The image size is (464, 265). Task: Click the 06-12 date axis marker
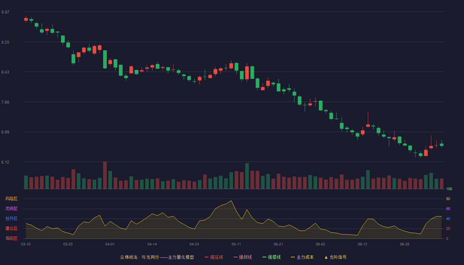click(363, 244)
